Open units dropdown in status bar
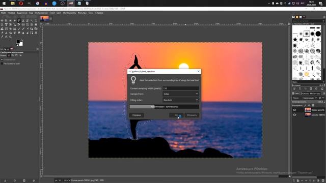 [58, 180]
